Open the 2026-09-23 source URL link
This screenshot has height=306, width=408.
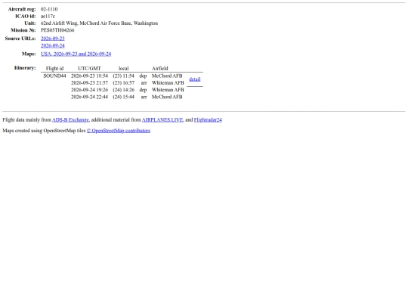click(53, 39)
